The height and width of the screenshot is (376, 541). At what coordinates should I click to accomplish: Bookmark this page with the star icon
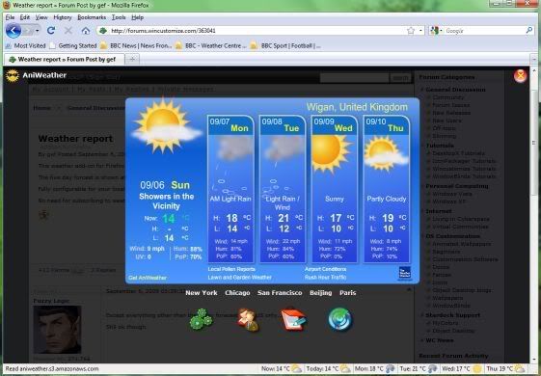coord(411,31)
